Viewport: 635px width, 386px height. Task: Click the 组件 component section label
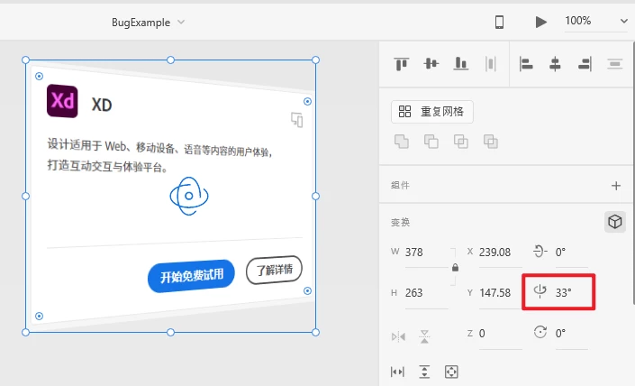(x=401, y=185)
